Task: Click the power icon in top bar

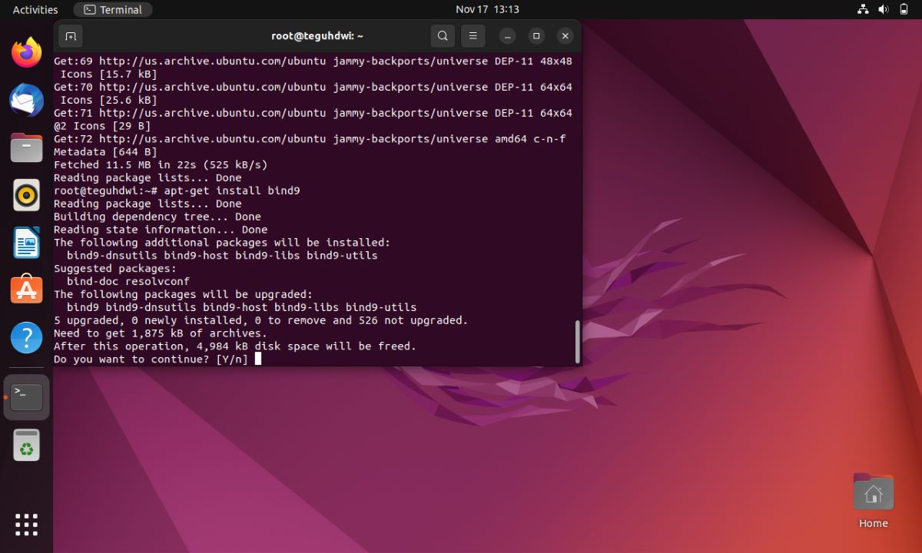Action: click(x=904, y=10)
